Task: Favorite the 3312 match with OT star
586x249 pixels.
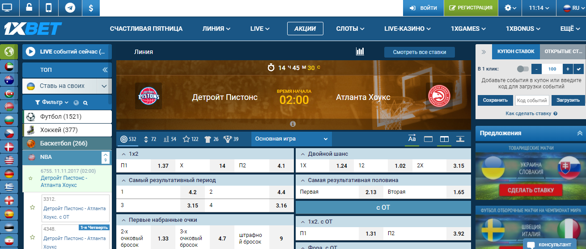Action: point(32,207)
